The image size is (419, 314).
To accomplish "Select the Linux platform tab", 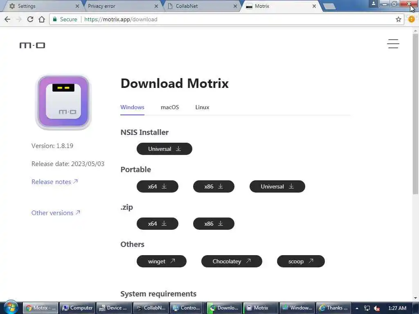I will [202, 108].
